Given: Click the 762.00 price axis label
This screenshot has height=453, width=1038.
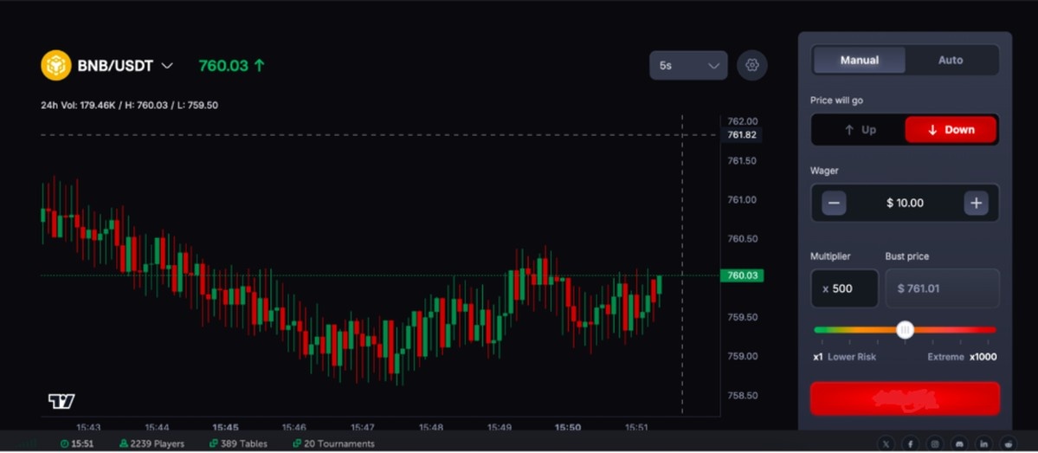Looking at the screenshot, I should point(742,121).
